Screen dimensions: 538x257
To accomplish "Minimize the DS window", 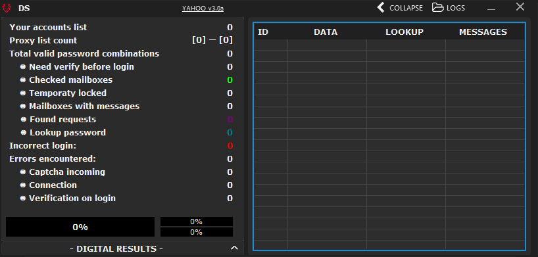I will point(491,9).
